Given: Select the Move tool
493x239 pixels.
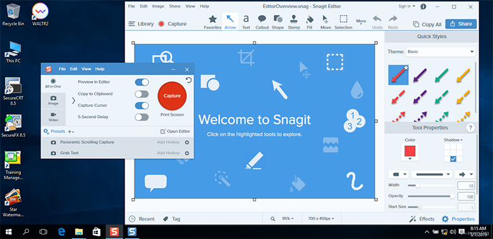Looking at the screenshot, I should coord(326,21).
